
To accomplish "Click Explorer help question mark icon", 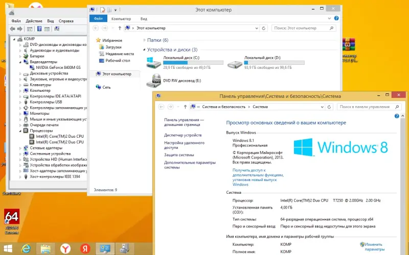I will [x=336, y=18].
